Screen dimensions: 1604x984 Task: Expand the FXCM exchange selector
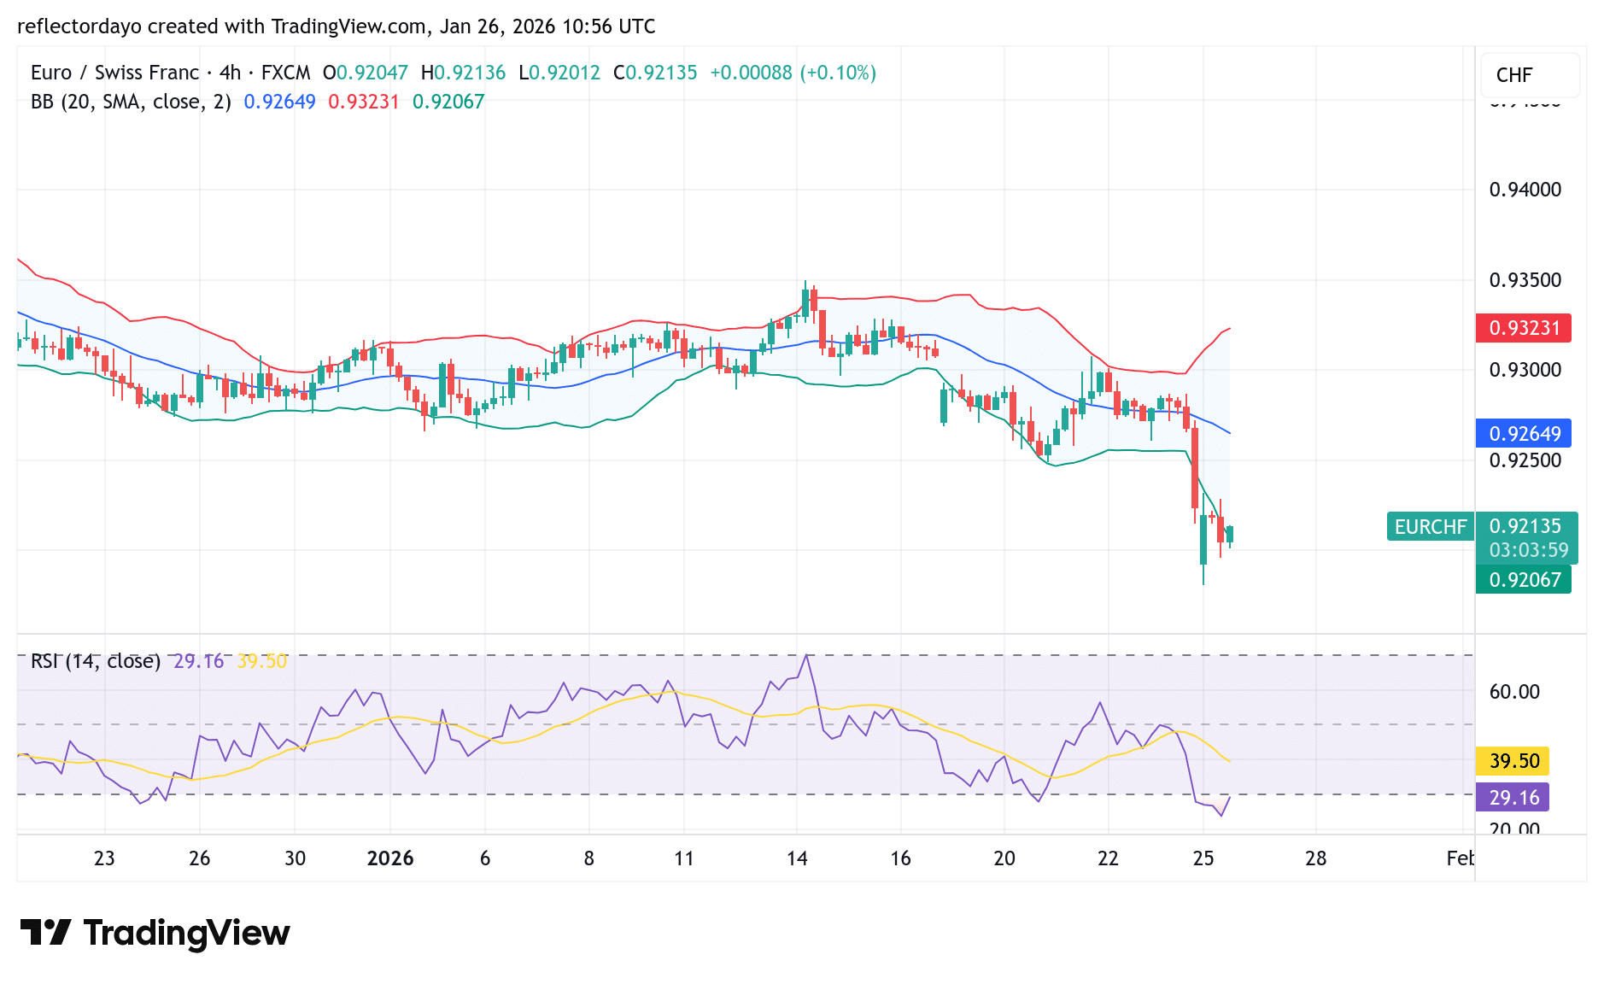pos(285,72)
